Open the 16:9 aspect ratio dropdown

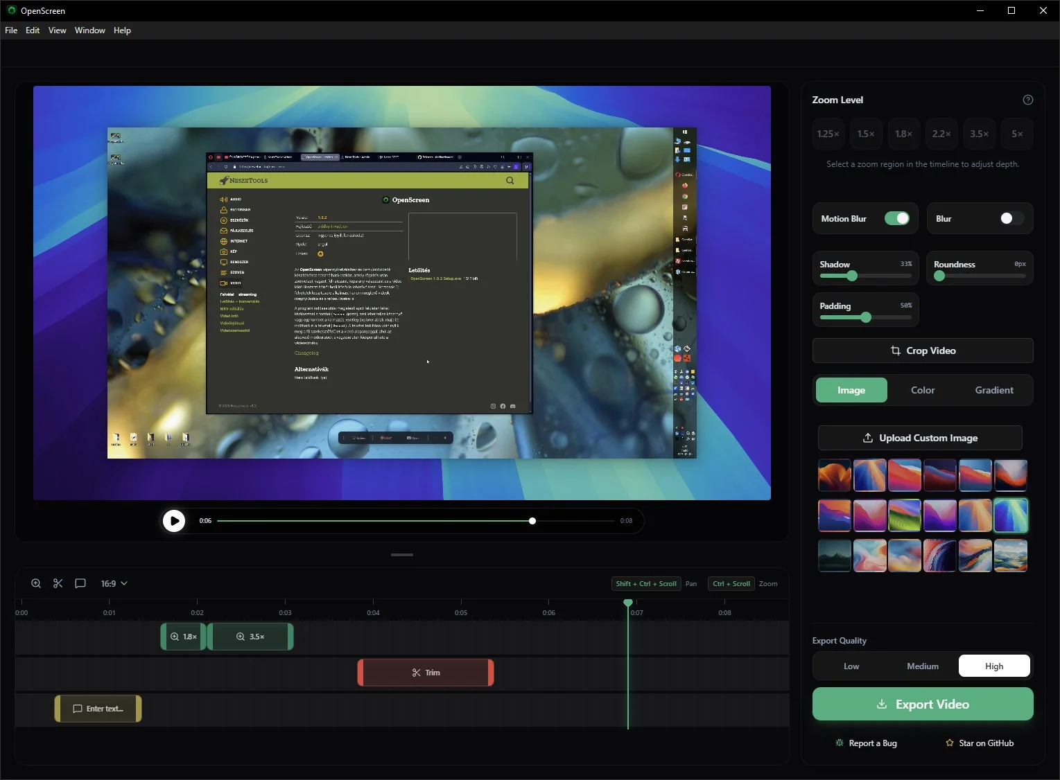114,583
